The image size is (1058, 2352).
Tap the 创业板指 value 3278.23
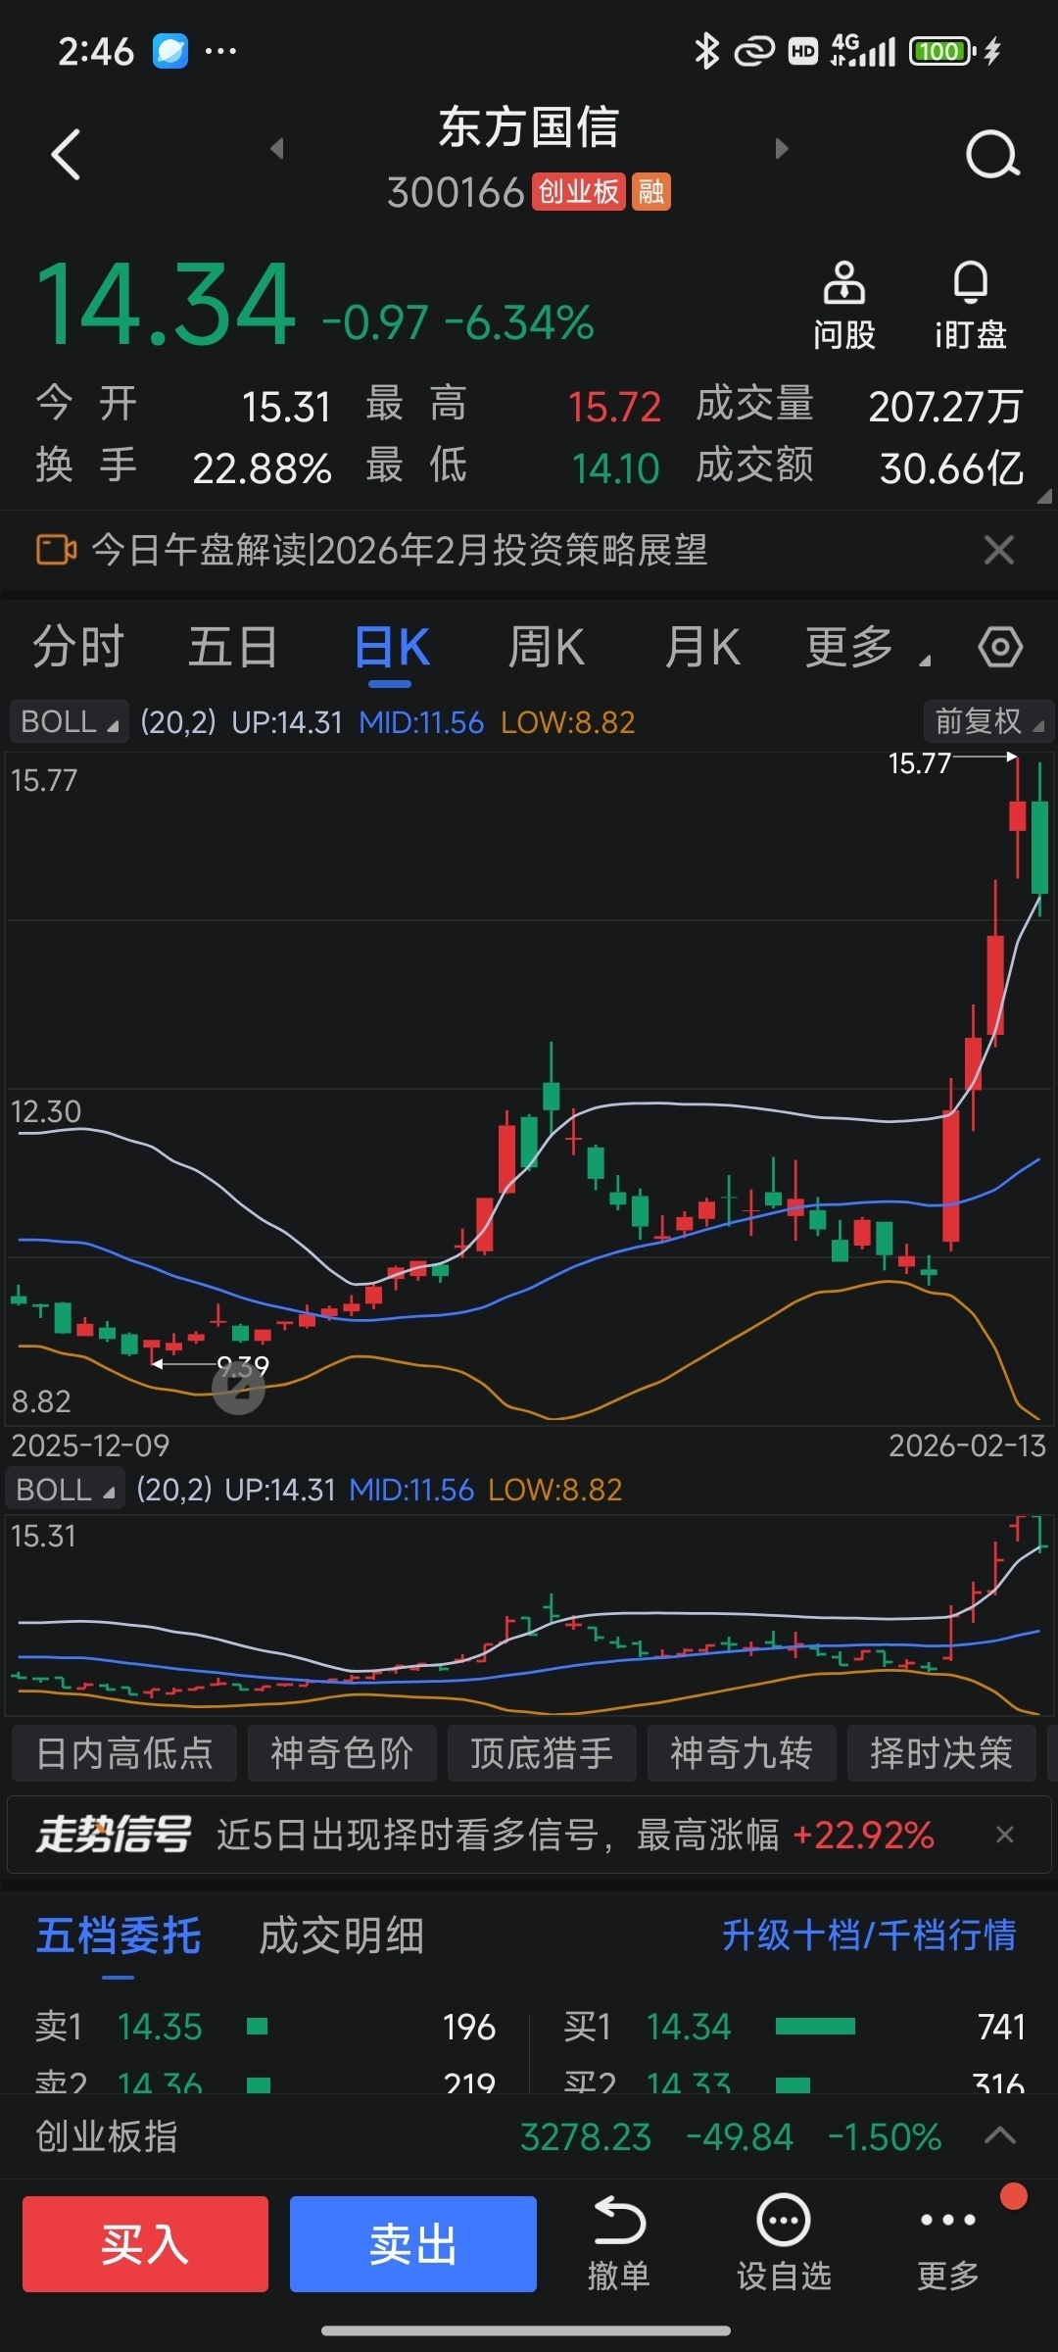pos(586,2136)
